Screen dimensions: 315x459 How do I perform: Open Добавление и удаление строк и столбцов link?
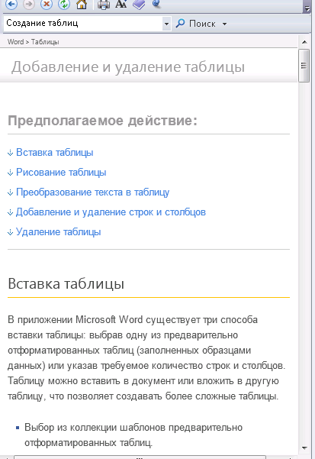(x=111, y=212)
